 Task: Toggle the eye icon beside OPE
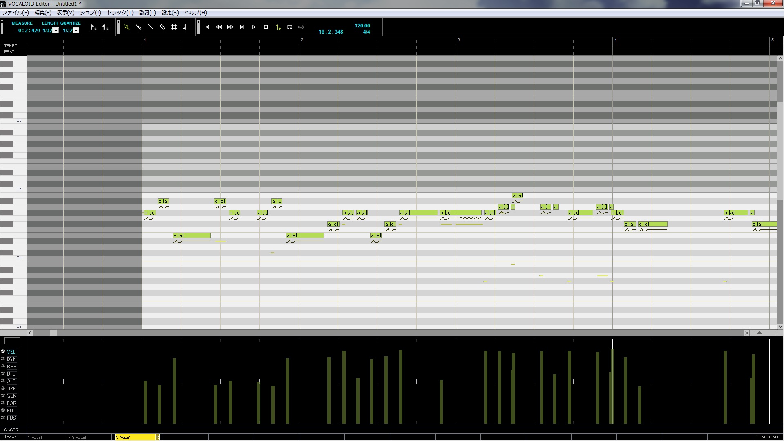3,388
